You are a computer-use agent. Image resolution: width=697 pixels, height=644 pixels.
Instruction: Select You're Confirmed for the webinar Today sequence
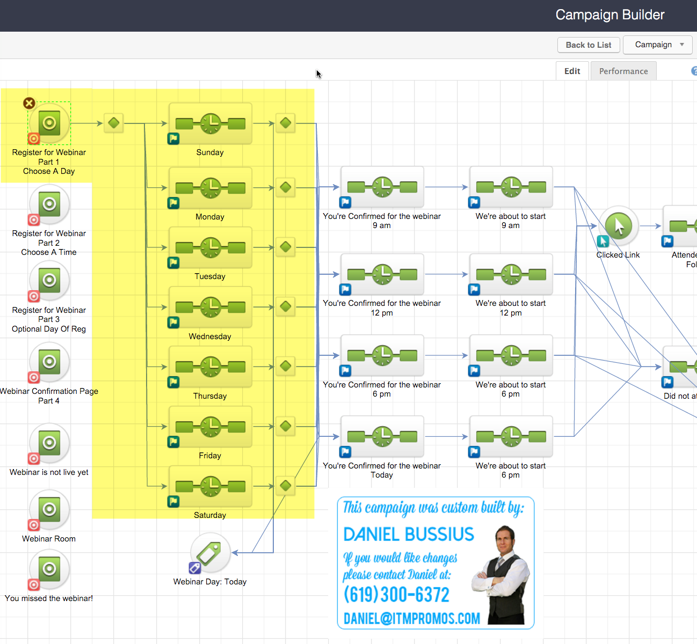382,437
